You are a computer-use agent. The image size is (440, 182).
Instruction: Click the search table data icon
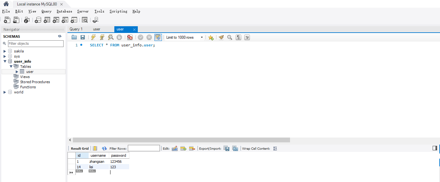point(85,20)
